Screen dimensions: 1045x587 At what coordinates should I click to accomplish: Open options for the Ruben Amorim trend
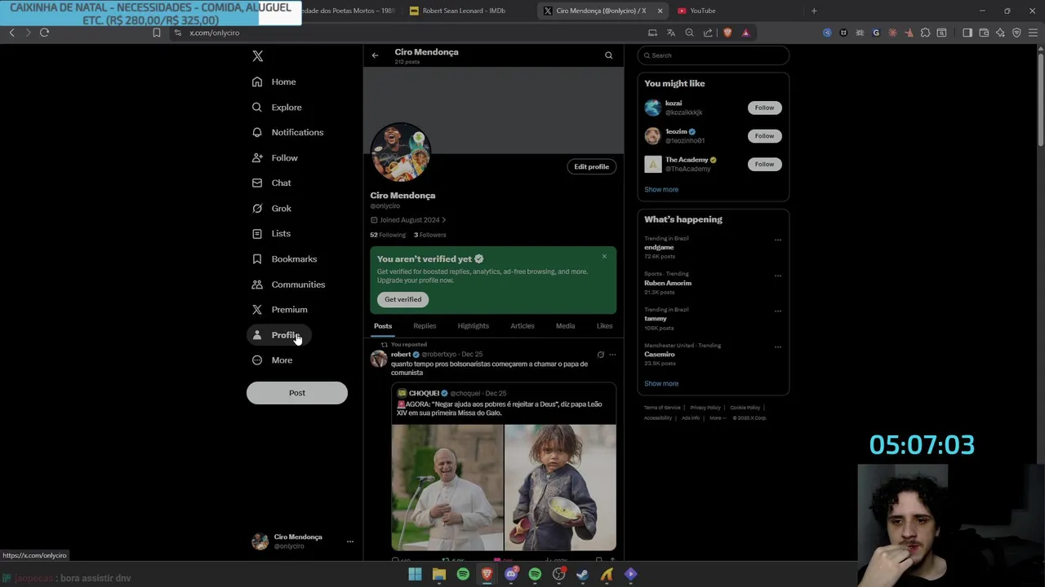[x=777, y=276]
